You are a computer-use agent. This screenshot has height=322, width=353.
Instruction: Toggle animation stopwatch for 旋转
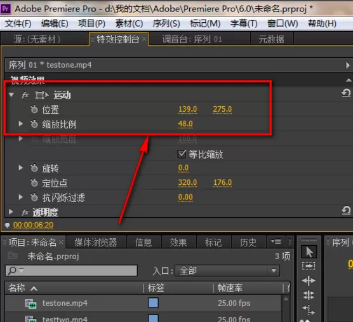tap(34, 168)
